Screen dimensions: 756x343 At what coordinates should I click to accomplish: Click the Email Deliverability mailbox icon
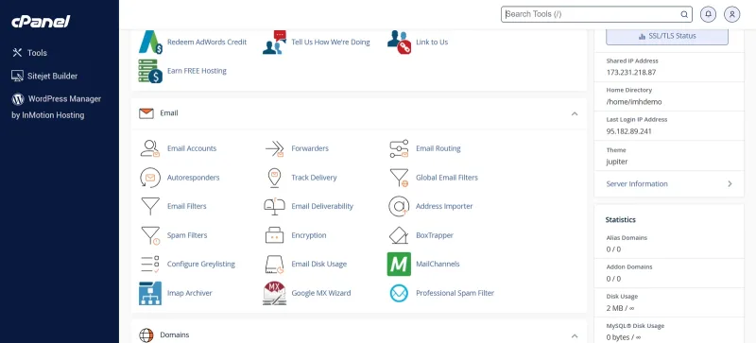point(274,206)
